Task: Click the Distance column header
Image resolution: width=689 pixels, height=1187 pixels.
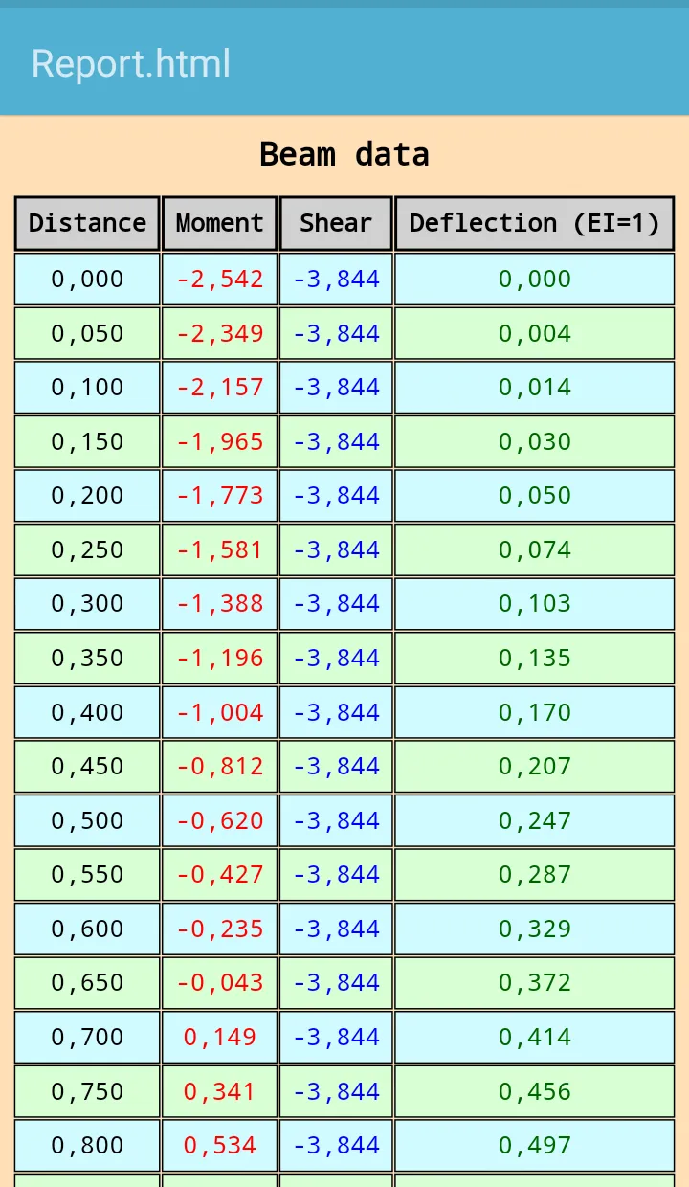Action: click(x=87, y=223)
